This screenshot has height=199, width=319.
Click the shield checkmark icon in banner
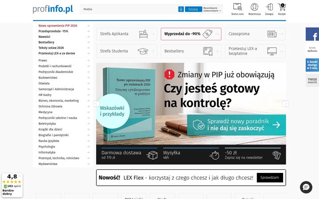coord(198,125)
